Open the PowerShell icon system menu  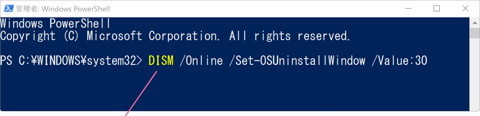(8, 9)
